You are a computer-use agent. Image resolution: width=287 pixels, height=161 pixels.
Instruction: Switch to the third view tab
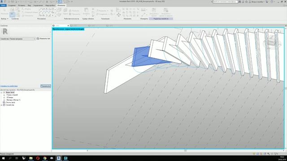click(96, 26)
